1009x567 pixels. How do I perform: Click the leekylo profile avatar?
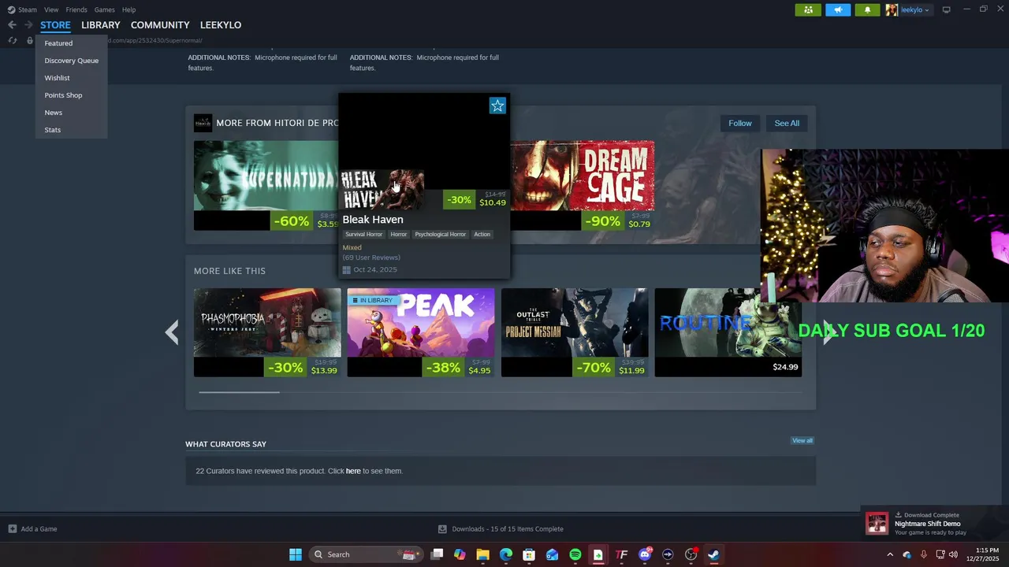pyautogui.click(x=892, y=9)
